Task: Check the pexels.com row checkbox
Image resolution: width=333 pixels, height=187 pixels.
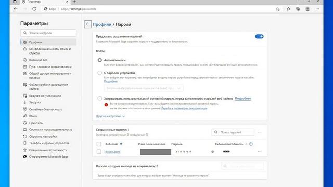Action: pyautogui.click(x=99, y=152)
